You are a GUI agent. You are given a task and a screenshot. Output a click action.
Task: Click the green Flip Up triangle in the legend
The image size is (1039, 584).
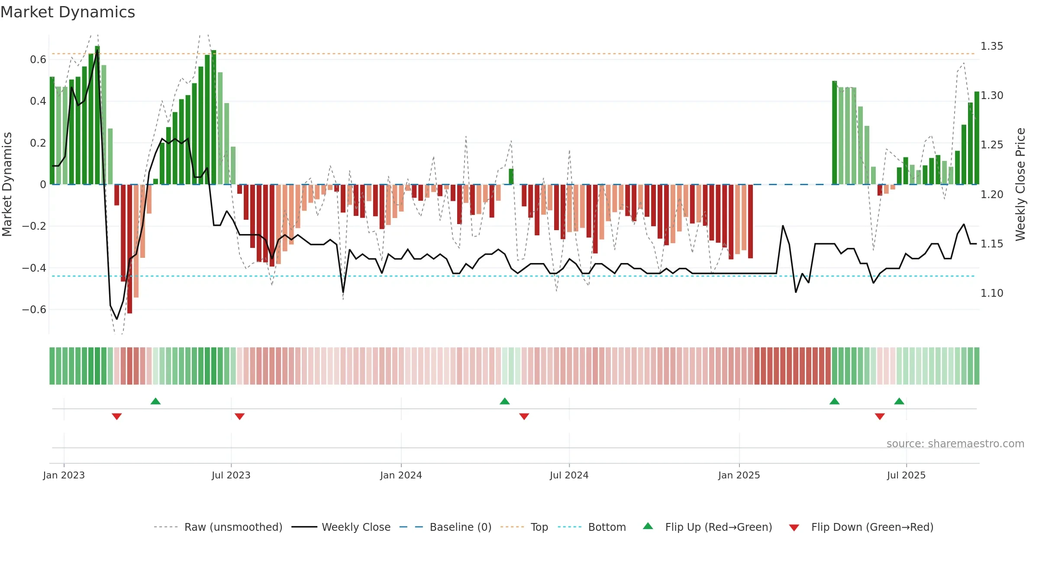click(x=648, y=526)
